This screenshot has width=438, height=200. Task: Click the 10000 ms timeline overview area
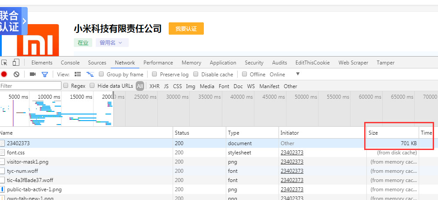pyautogui.click(x=45, y=109)
